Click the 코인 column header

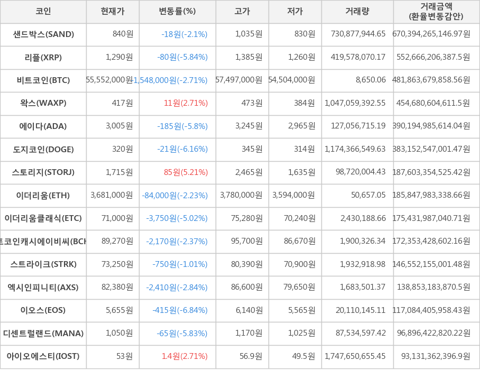(x=43, y=12)
